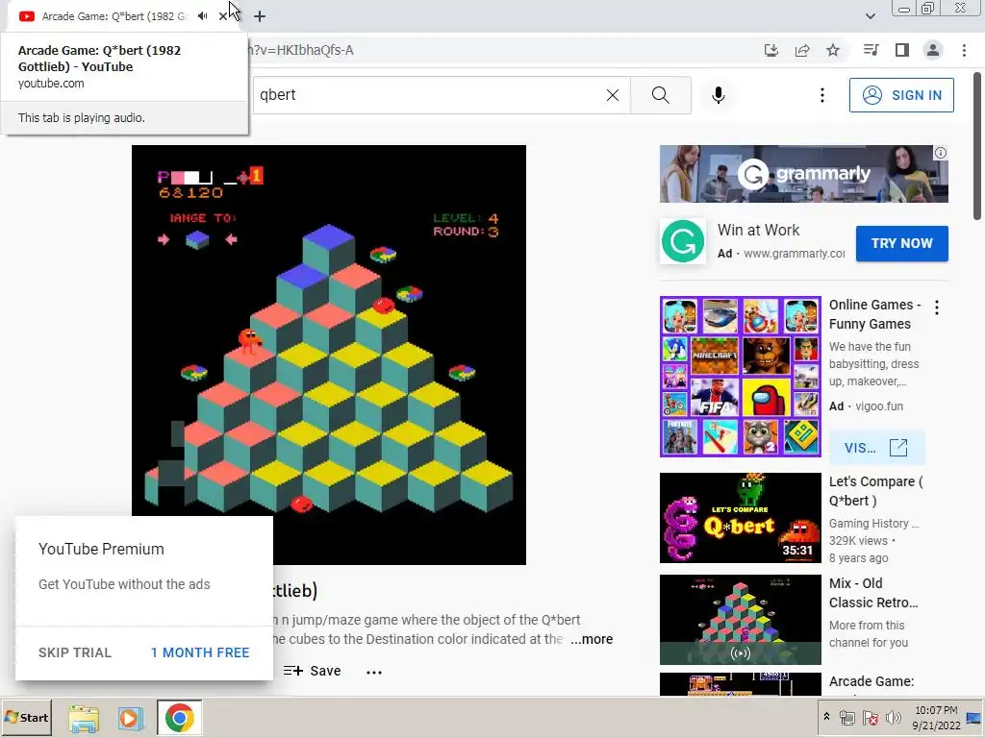Open the ad info icon on the Grammarly banner
The image size is (985, 738).
pos(941,153)
